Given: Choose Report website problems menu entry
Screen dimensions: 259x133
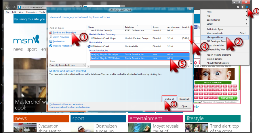Looking at the screenshot, I should pos(225,55).
